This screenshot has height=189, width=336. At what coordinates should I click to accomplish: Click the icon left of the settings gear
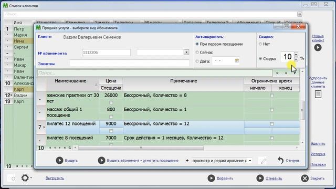click(11, 178)
